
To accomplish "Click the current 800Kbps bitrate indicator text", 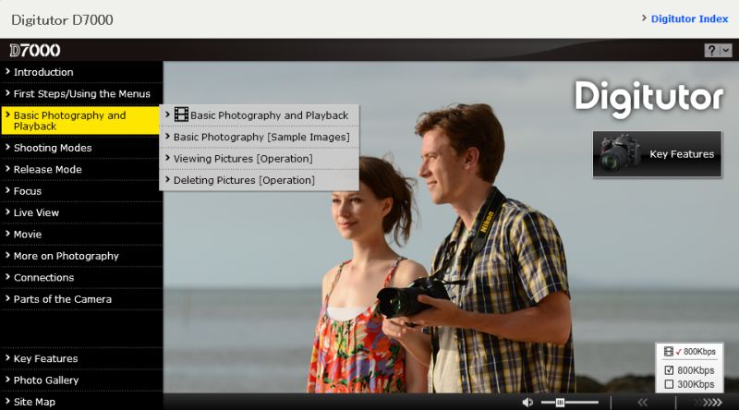I will (699, 352).
